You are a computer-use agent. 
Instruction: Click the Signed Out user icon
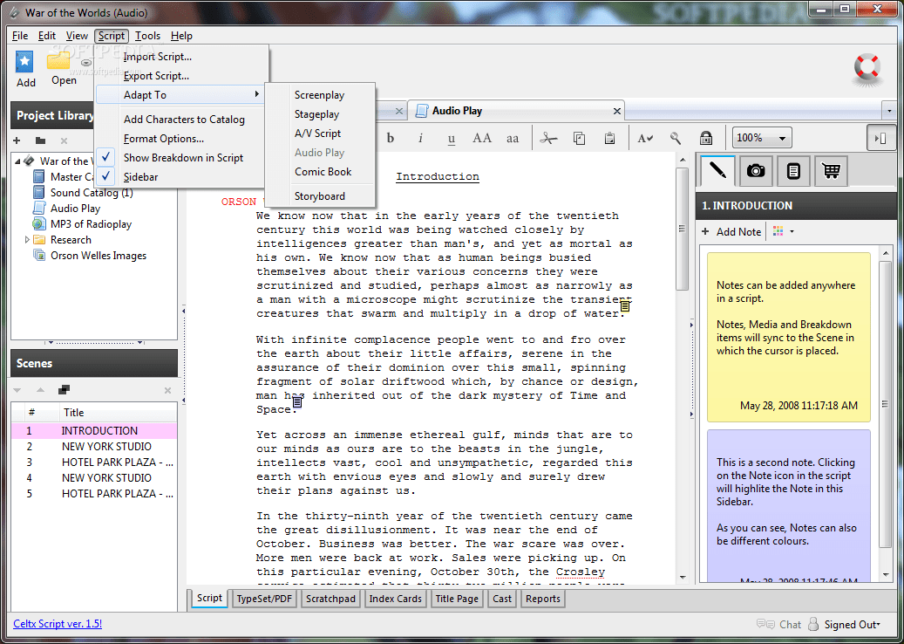[813, 625]
